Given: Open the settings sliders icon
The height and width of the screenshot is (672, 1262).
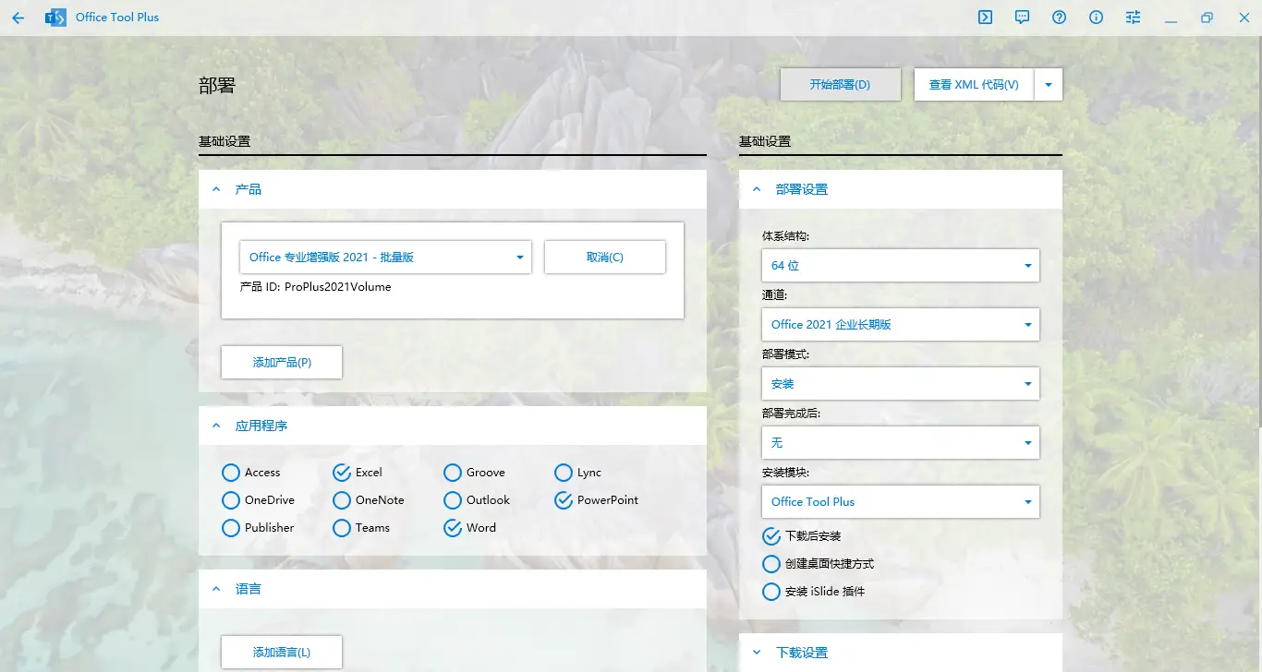Looking at the screenshot, I should [1134, 18].
